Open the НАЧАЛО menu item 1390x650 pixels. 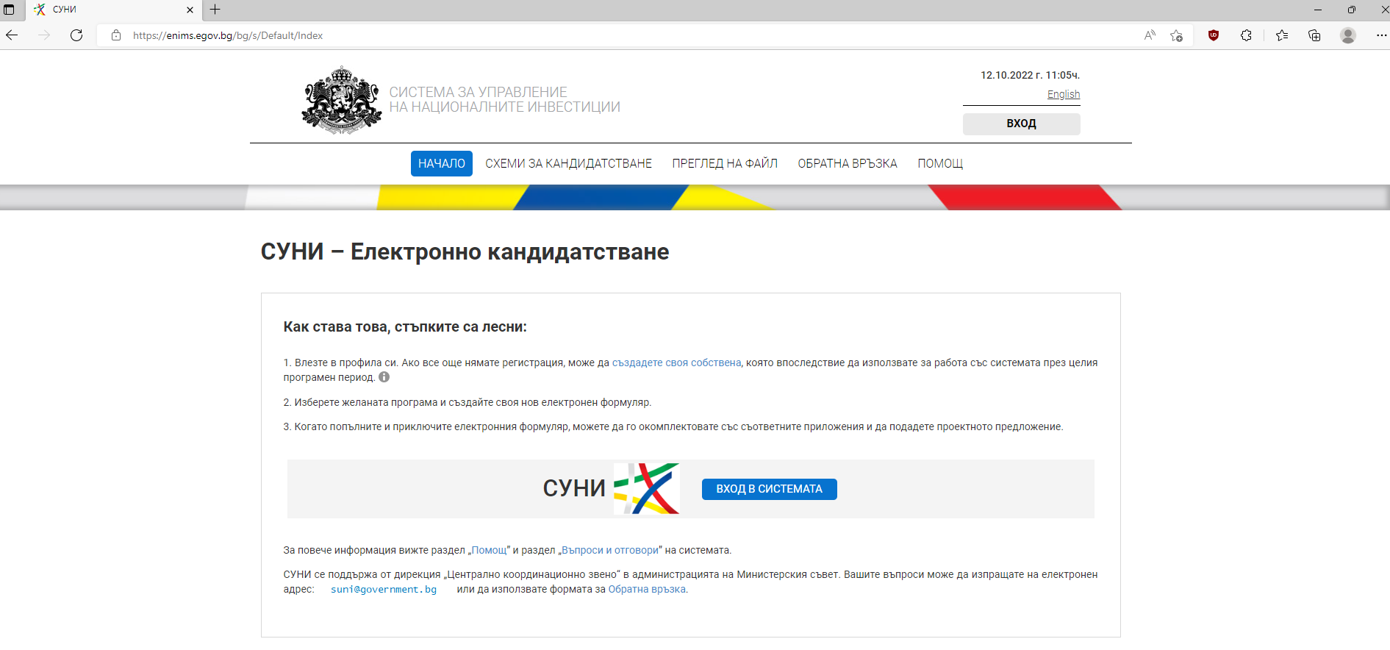pyautogui.click(x=442, y=163)
